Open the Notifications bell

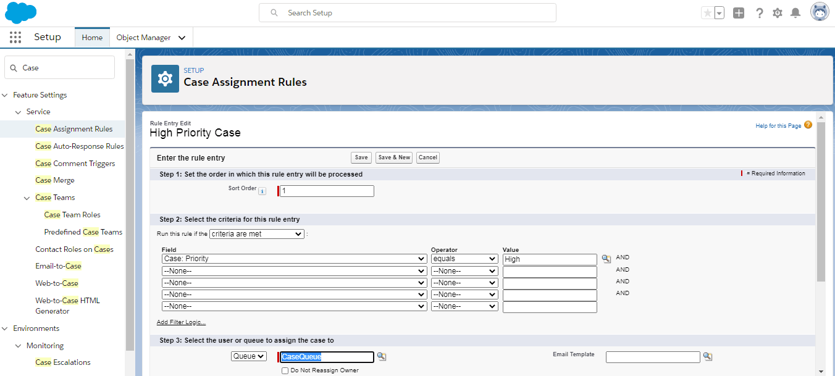point(795,13)
